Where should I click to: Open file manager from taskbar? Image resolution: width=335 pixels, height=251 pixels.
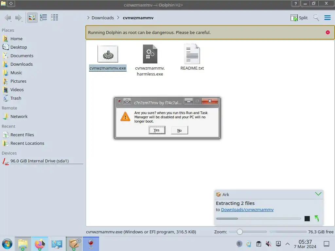[x=23, y=244]
